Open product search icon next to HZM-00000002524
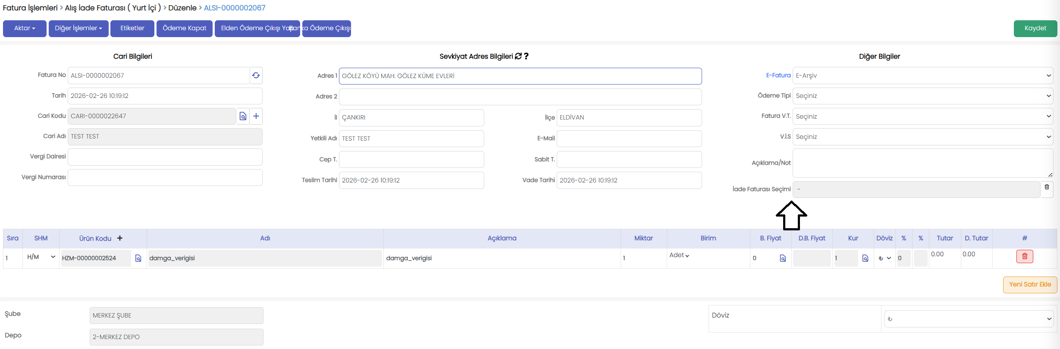The width and height of the screenshot is (1060, 349). point(138,258)
